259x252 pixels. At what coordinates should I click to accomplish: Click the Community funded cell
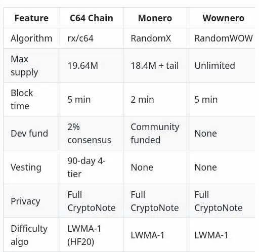tap(155, 134)
